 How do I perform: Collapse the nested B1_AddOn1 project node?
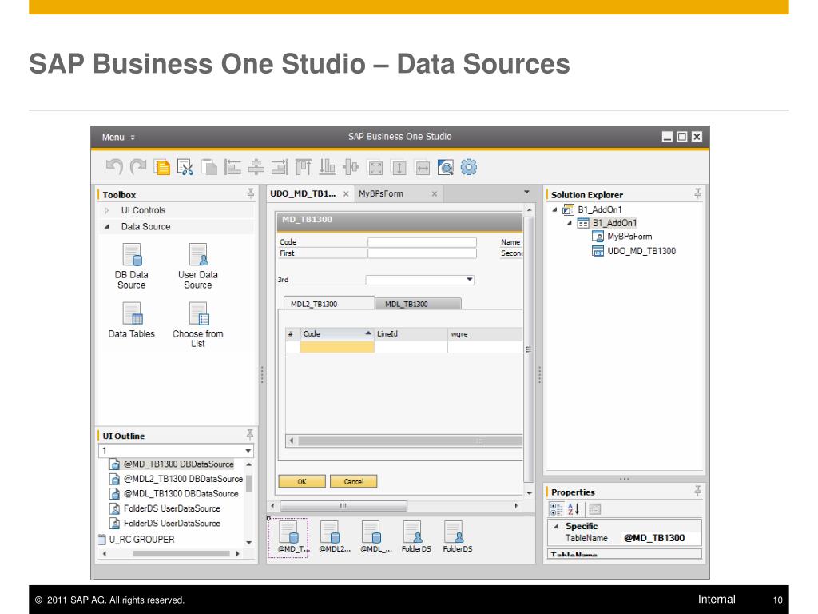[x=570, y=223]
